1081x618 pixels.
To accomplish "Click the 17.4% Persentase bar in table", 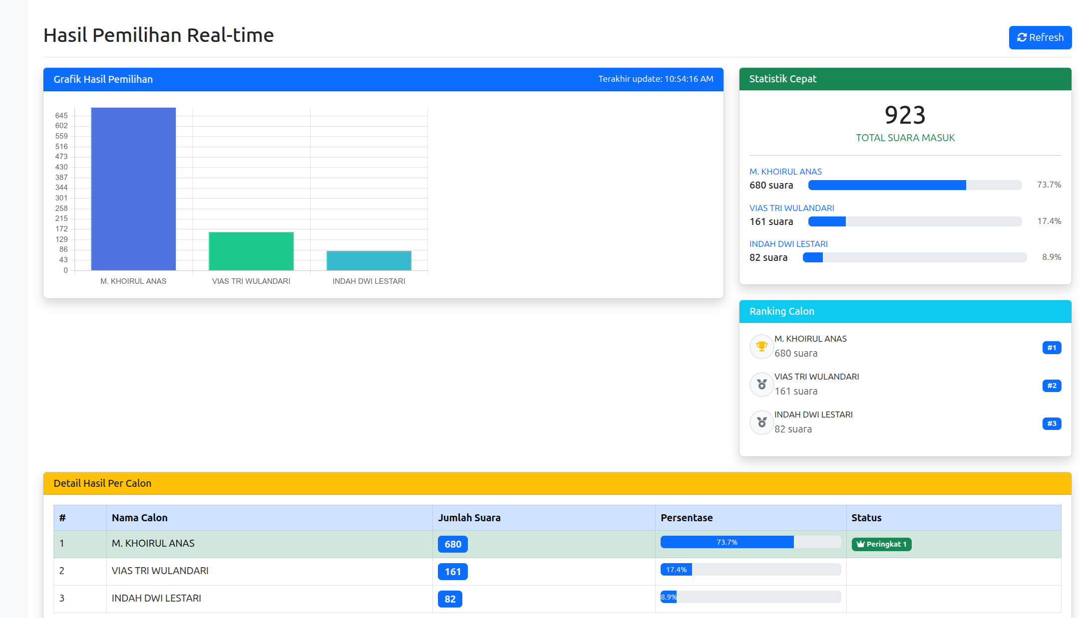I will click(750, 570).
